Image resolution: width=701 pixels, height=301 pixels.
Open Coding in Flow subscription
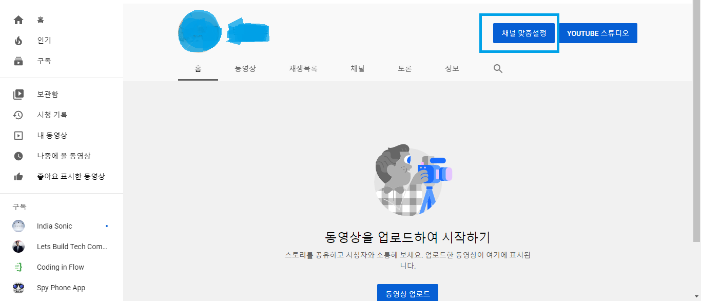pos(61,267)
